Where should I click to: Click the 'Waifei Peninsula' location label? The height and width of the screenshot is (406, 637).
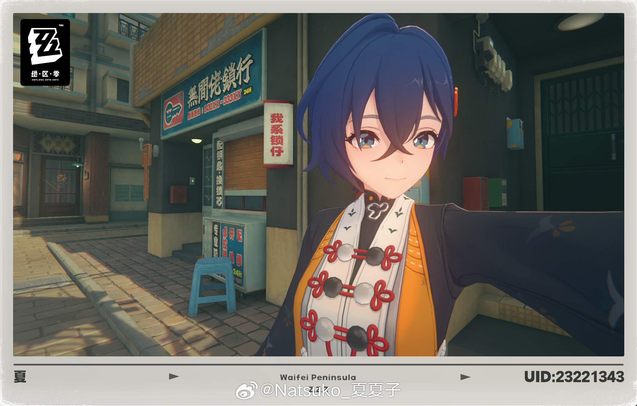318,377
